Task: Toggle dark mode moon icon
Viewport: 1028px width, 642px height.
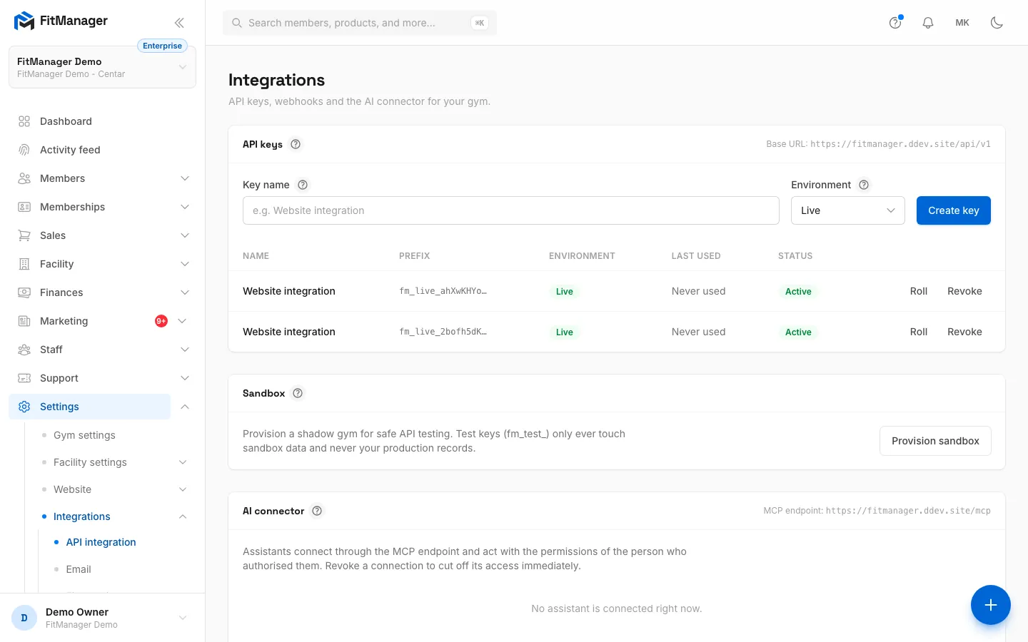Action: [x=997, y=23]
